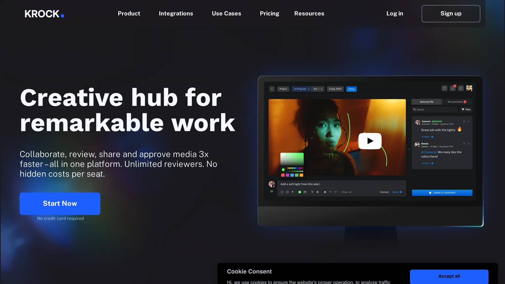Open the Integrations menu
505x284 pixels.
[x=176, y=13]
